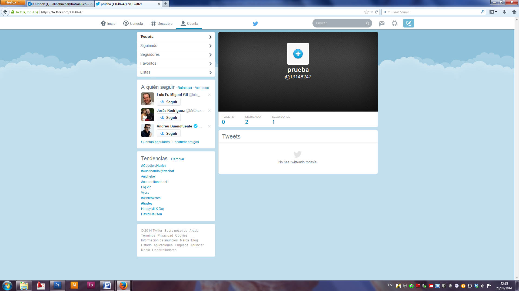Dismiss the Luis Fr. Miguel Gil suggestion
The width and height of the screenshot is (519, 291).
coord(209,95)
